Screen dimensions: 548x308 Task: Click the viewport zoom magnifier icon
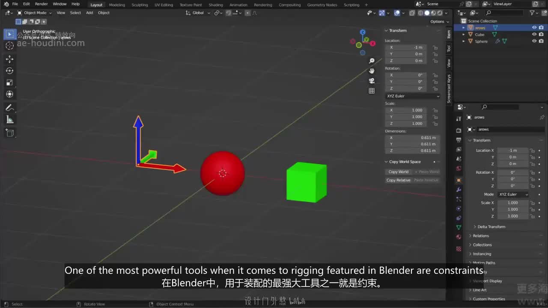coord(372,61)
